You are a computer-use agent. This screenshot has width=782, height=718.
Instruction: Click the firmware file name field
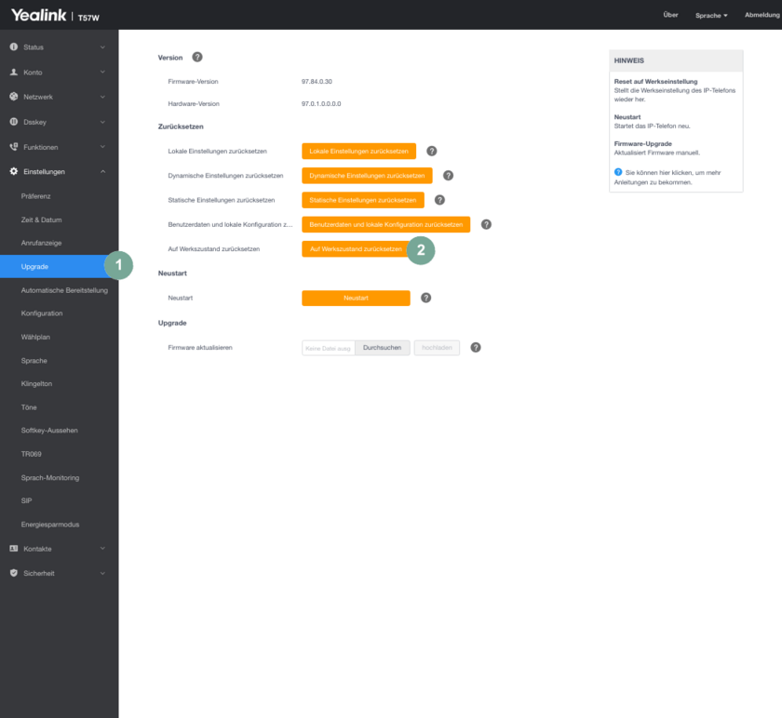click(x=328, y=348)
